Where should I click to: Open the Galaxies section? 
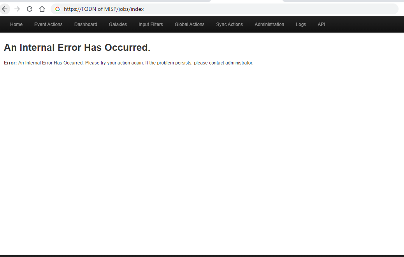click(x=118, y=24)
